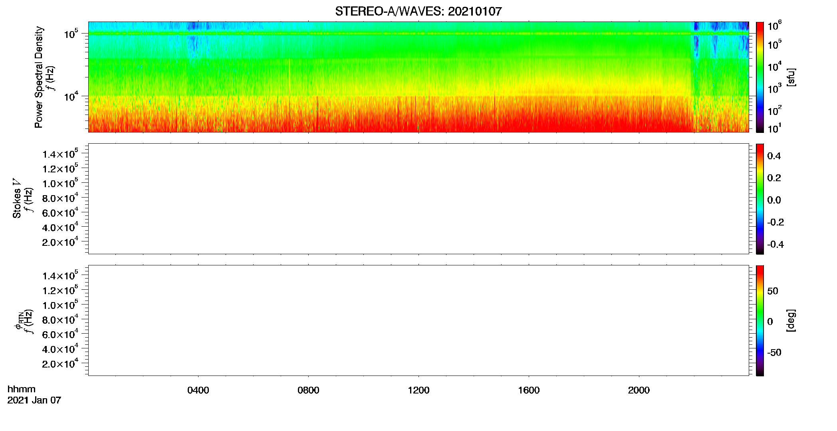The width and height of the screenshot is (837, 431).
Task: Click the Stokes V color bar
Action: pos(760,199)
